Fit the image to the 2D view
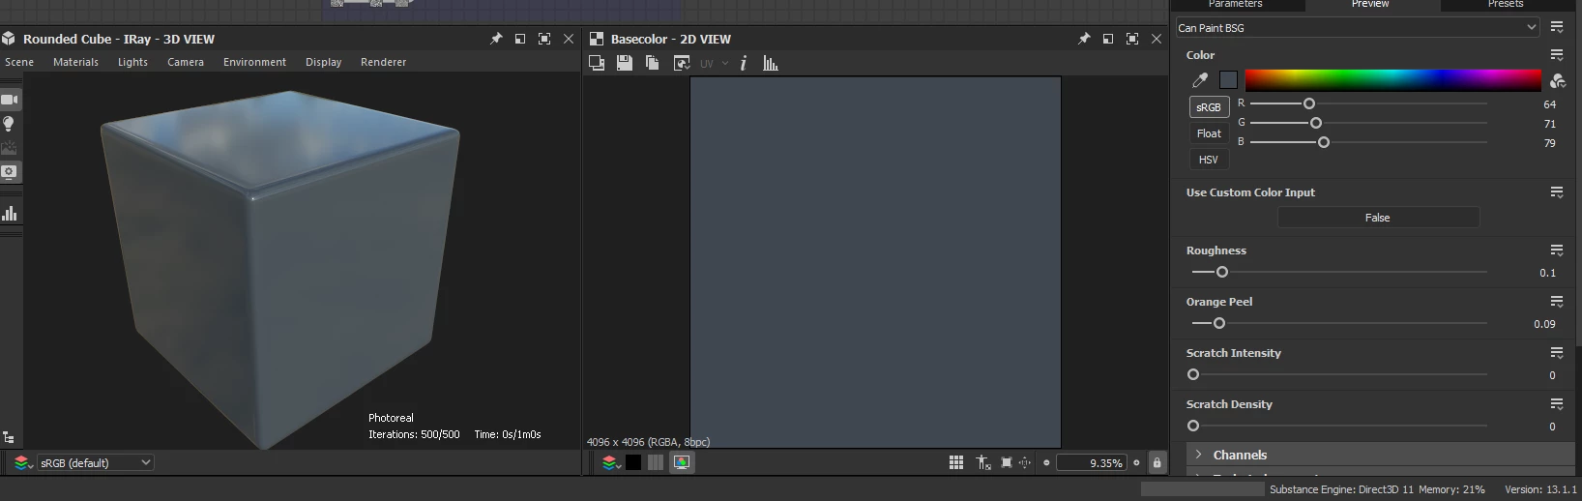This screenshot has width=1582, height=501. tap(1007, 462)
